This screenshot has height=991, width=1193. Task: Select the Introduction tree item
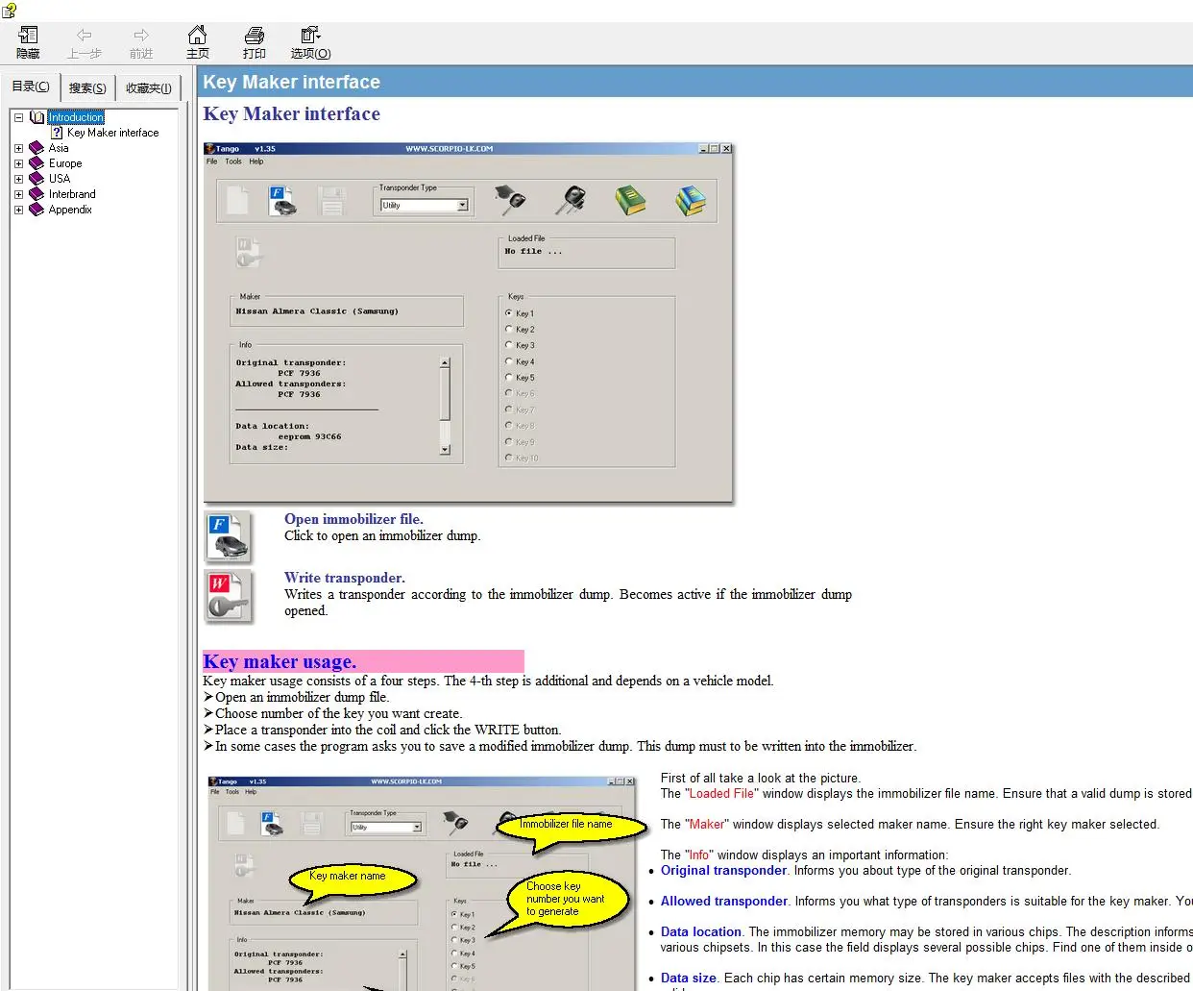point(76,117)
